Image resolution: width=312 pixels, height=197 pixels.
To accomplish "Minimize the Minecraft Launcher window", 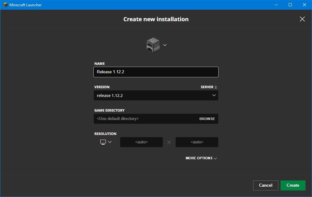I will (x=276, y=5).
